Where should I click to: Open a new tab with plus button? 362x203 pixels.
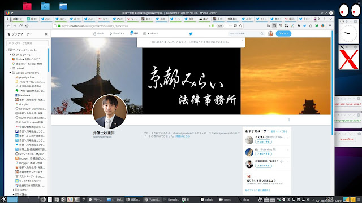point(325,19)
